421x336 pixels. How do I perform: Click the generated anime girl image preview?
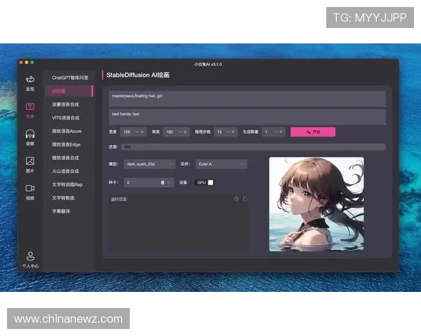coord(316,204)
